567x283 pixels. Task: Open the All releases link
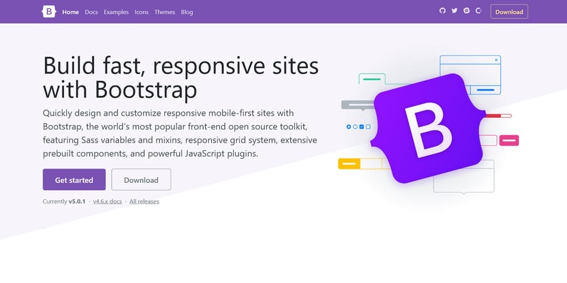pos(144,201)
